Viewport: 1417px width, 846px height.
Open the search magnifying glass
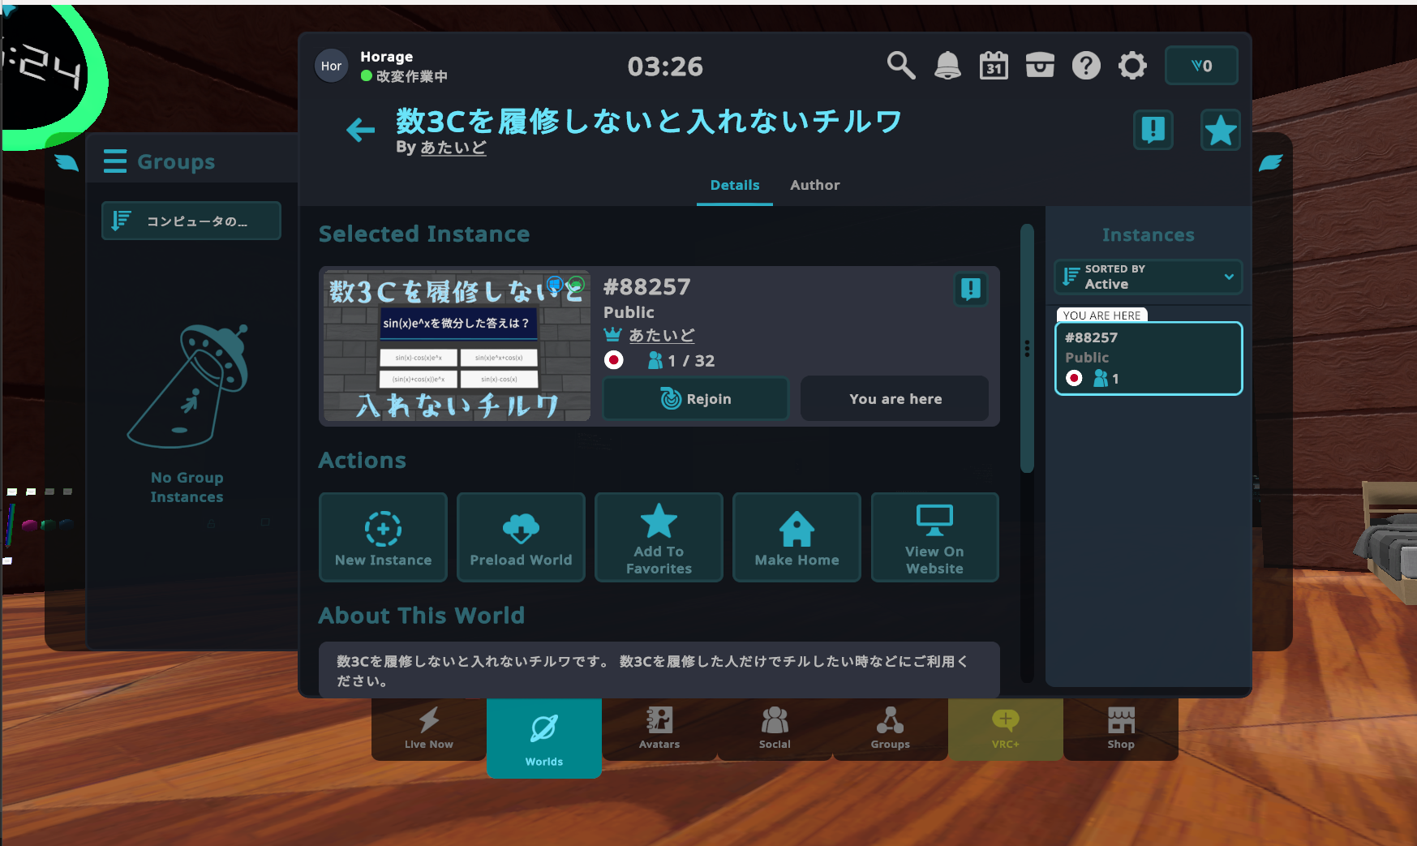[900, 66]
